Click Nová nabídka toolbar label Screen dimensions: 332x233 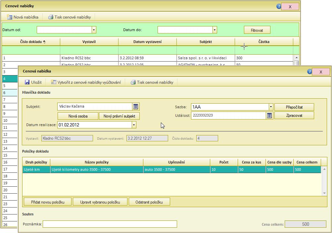[26, 17]
